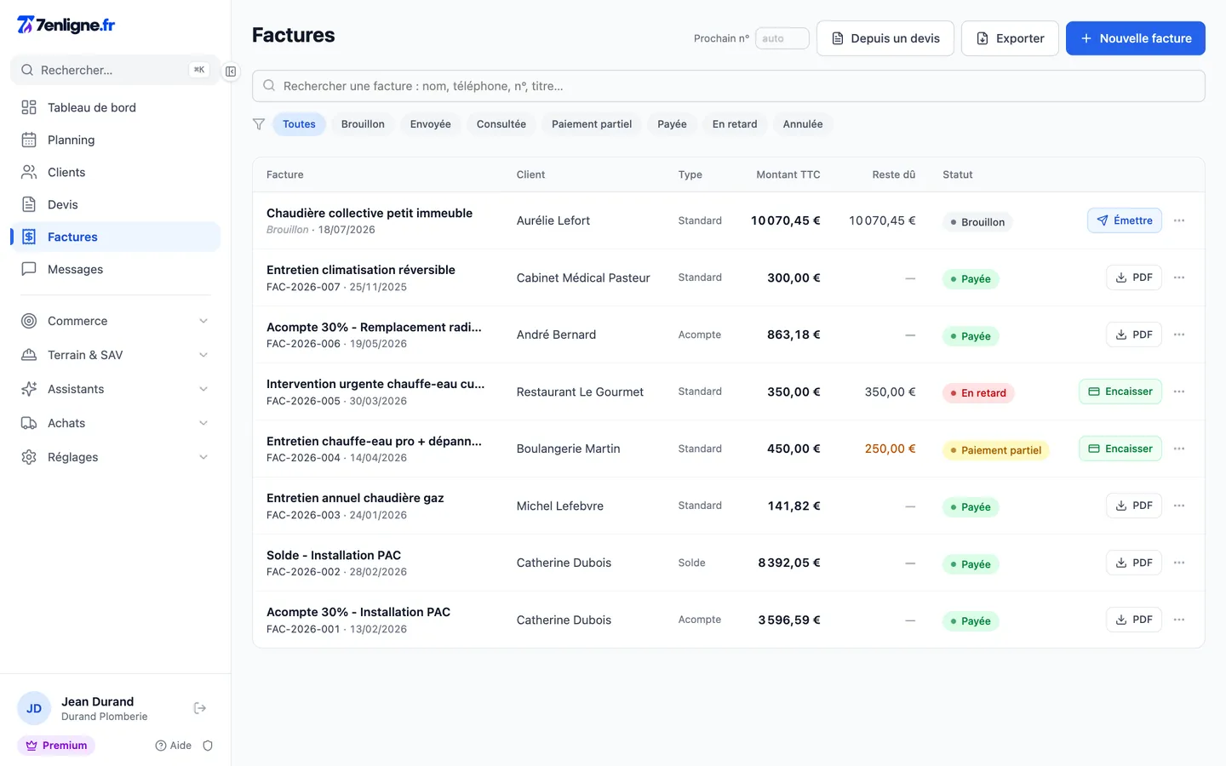The width and height of the screenshot is (1226, 766).
Task: Expand the Réglages sidebar group
Action: pyautogui.click(x=115, y=457)
